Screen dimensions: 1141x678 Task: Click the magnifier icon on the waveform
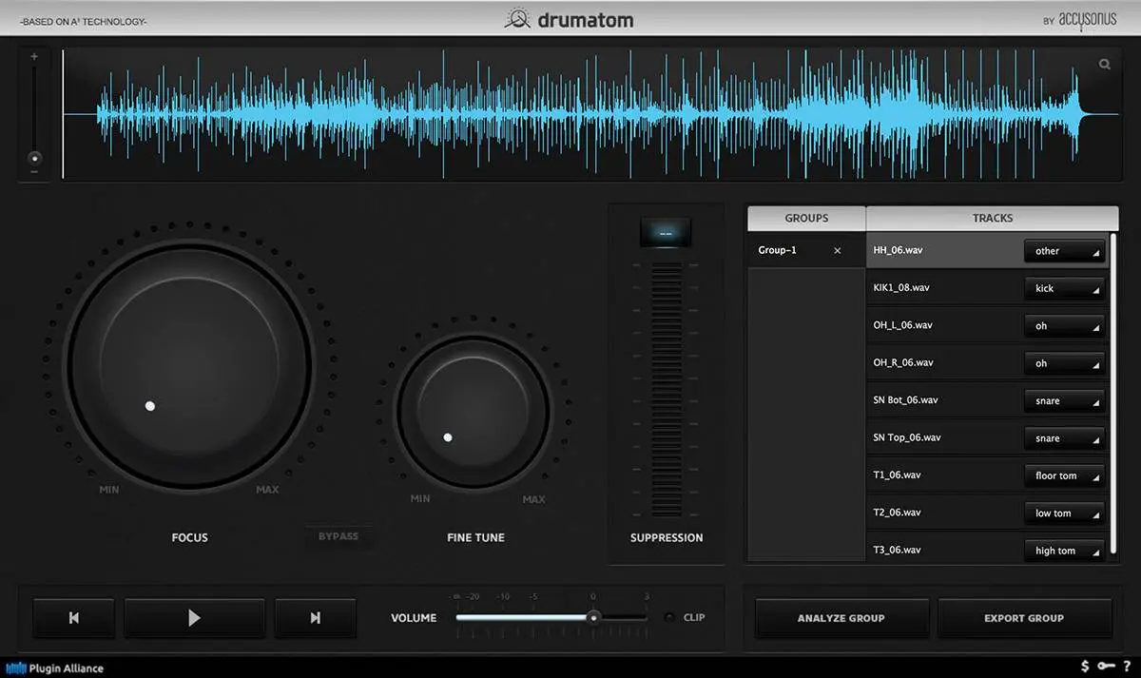click(x=1104, y=65)
